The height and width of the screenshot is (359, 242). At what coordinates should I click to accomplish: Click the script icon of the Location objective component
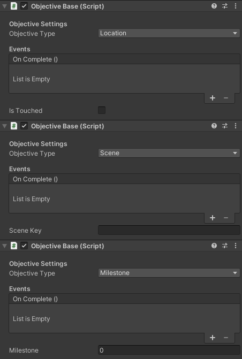point(14,6)
